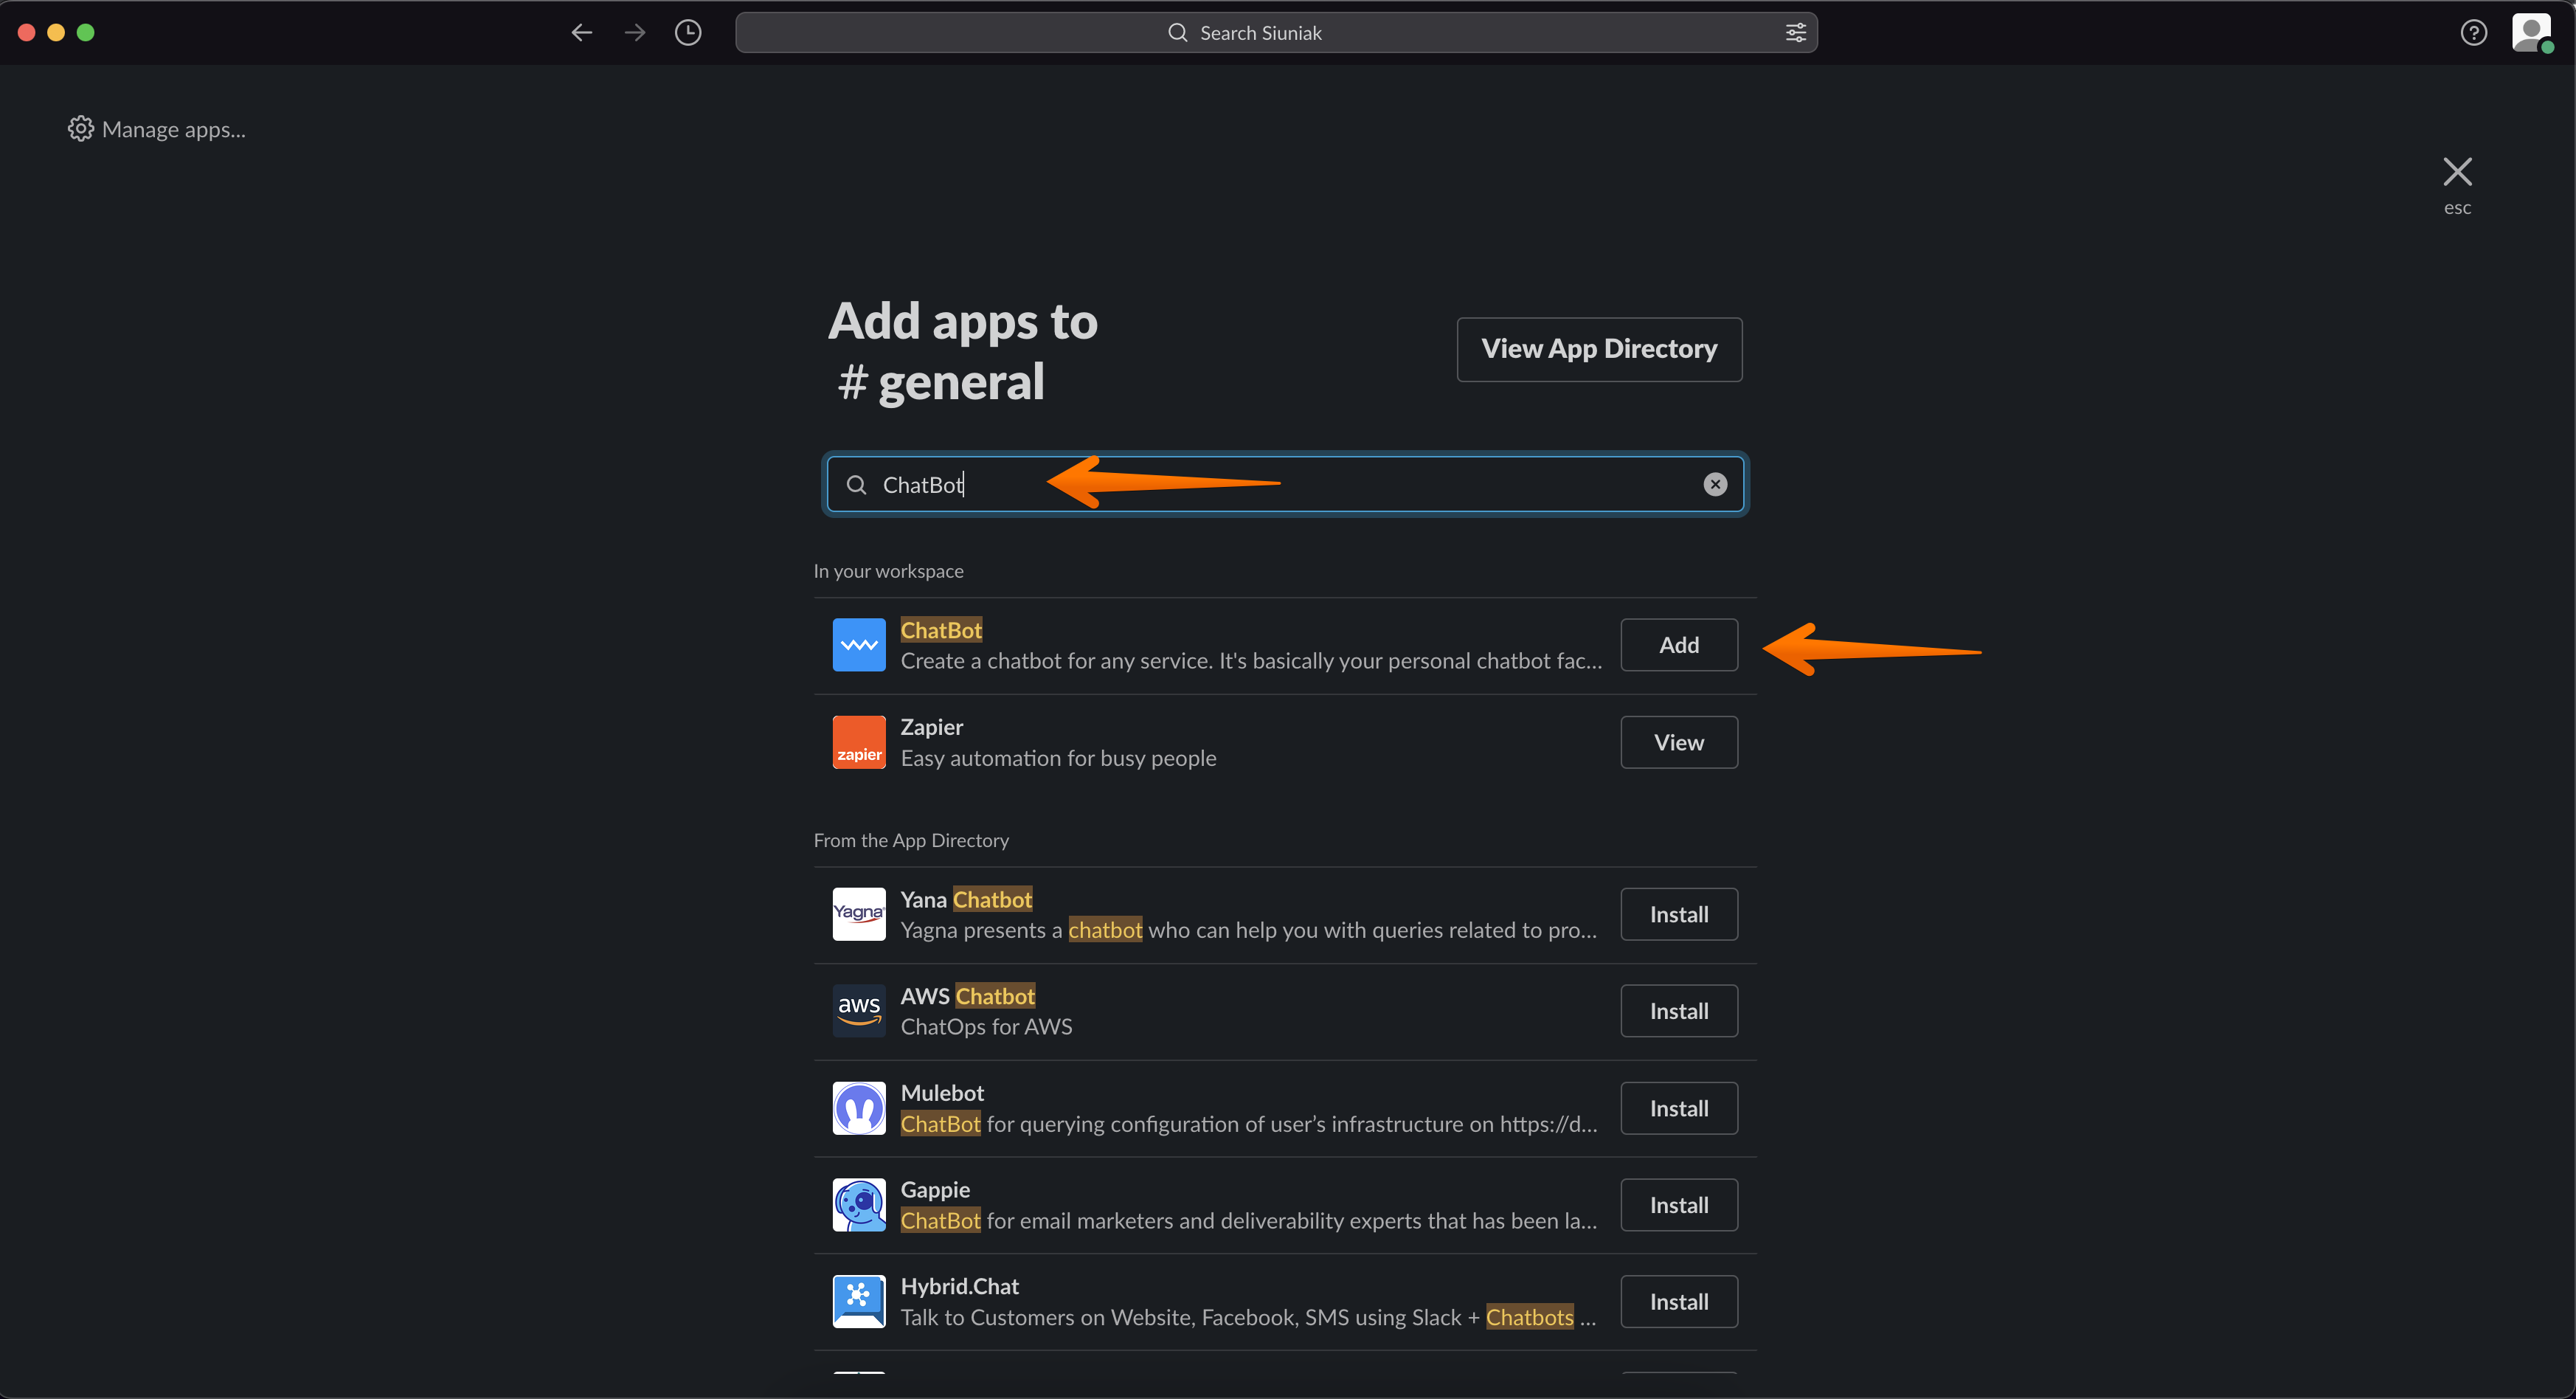Screen dimensions: 2576x1399
Task: Click the Mulebot app icon
Action: (859, 1108)
